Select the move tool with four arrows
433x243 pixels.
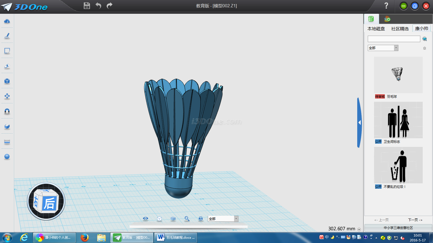click(x=7, y=96)
